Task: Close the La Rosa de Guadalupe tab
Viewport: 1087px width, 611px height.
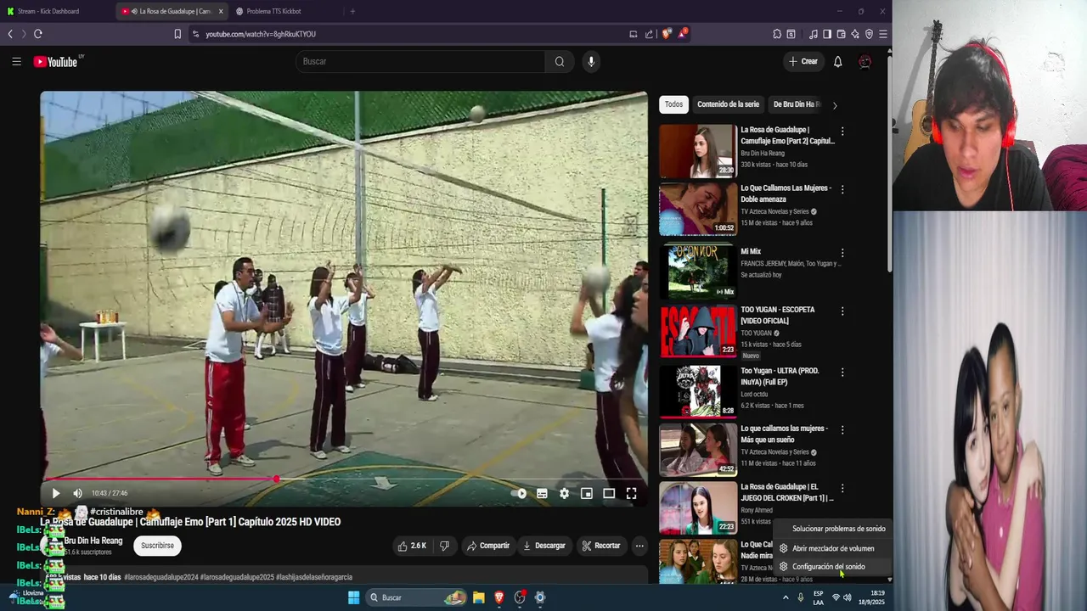Action: pos(221,11)
